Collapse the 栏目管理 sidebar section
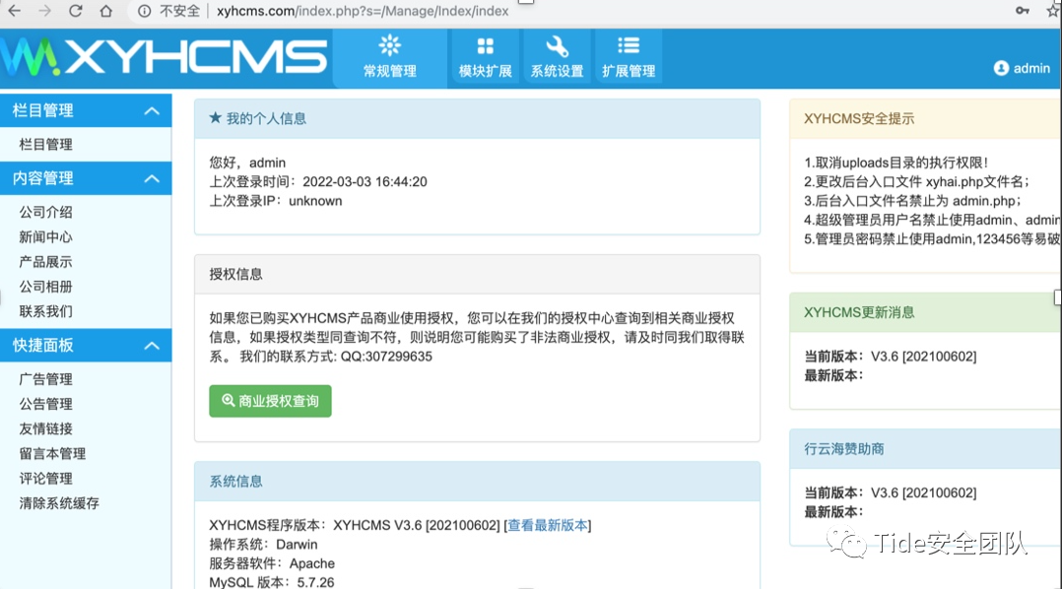1062x589 pixels. 152,110
